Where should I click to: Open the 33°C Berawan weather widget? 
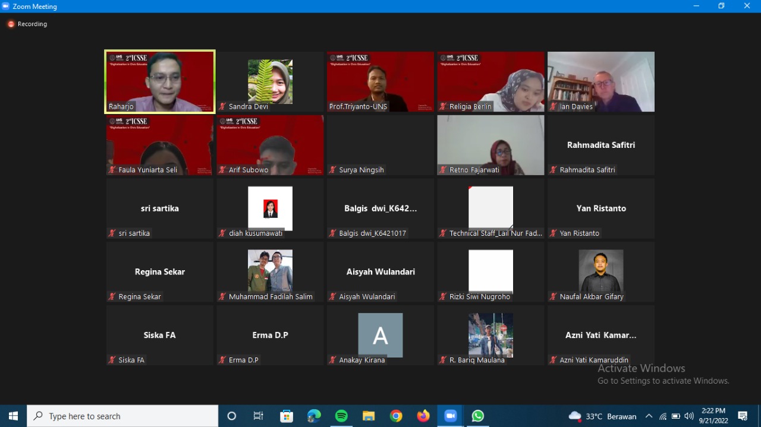click(x=602, y=416)
